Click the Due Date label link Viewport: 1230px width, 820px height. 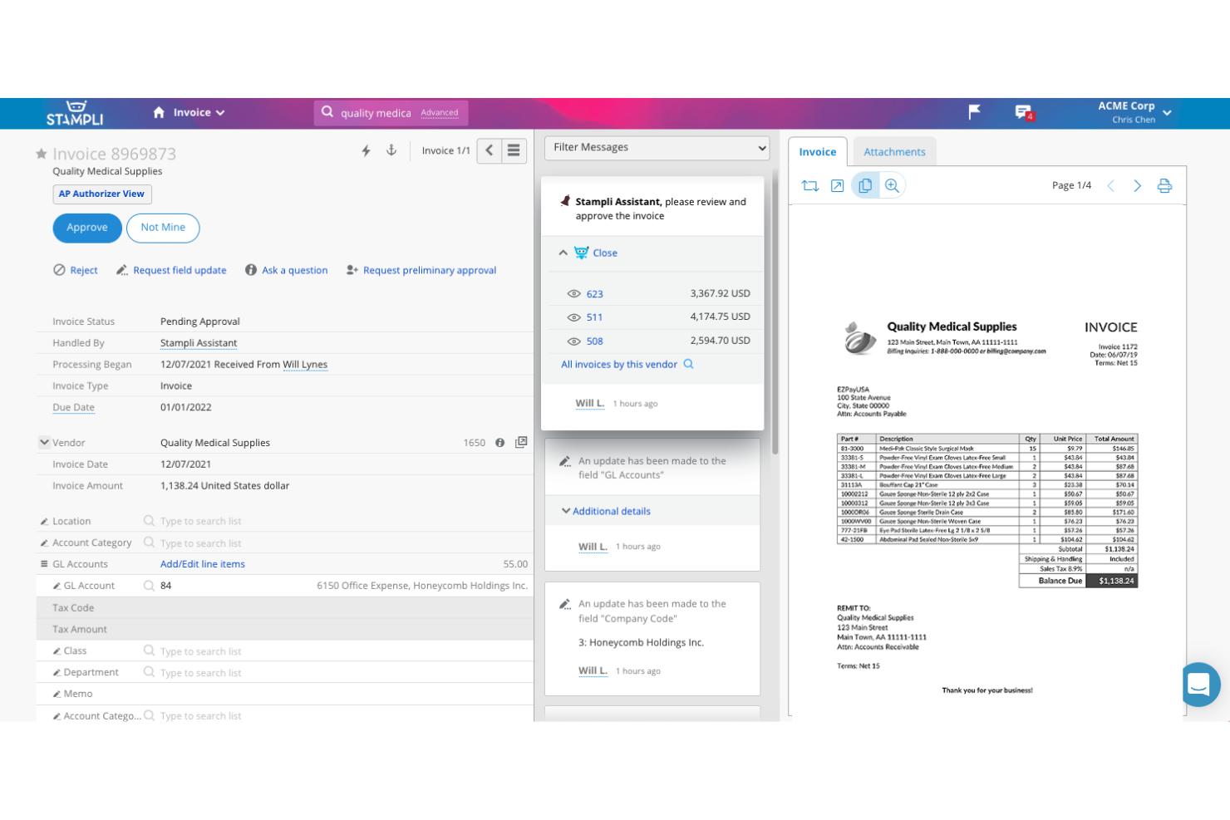click(73, 408)
